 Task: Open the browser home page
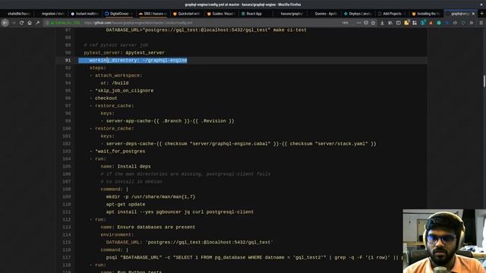[x=30, y=23]
